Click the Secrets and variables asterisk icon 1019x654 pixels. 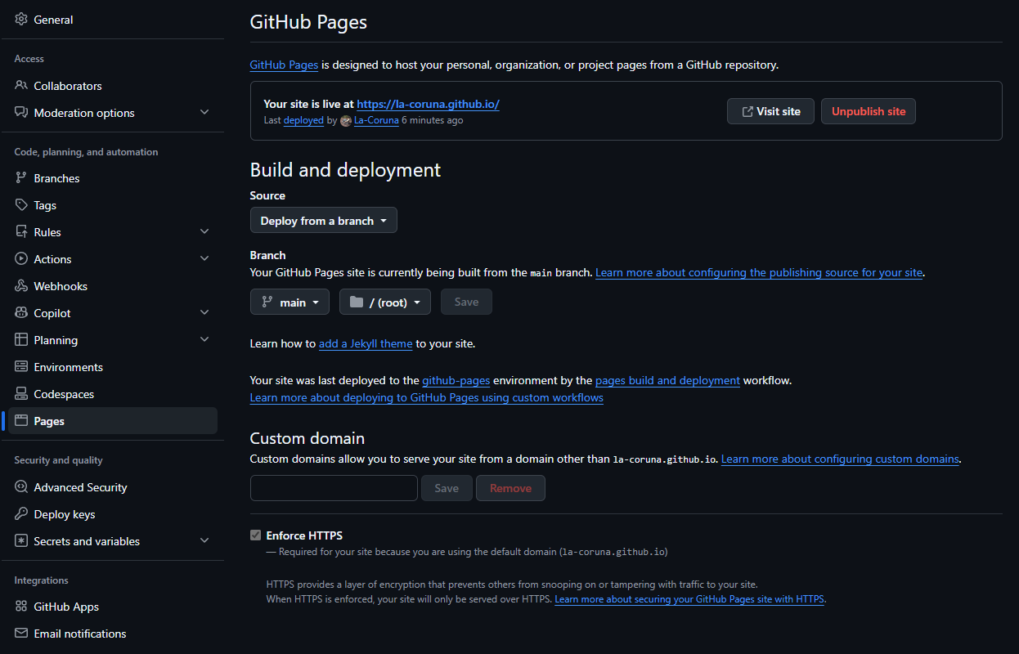pos(21,541)
